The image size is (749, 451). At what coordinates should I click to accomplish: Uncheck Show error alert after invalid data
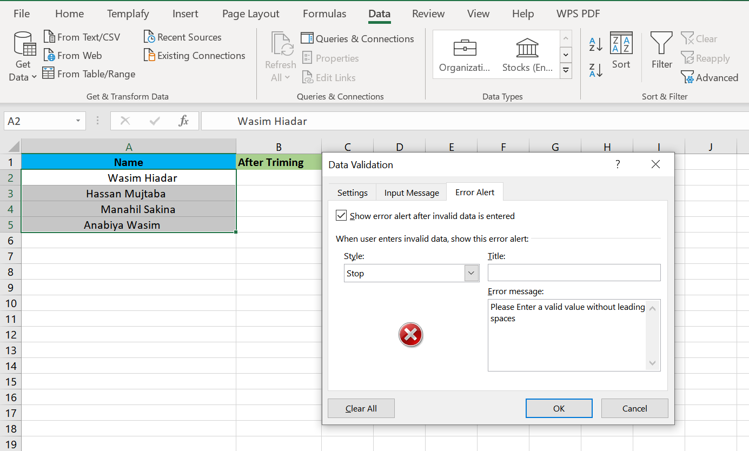tap(341, 215)
